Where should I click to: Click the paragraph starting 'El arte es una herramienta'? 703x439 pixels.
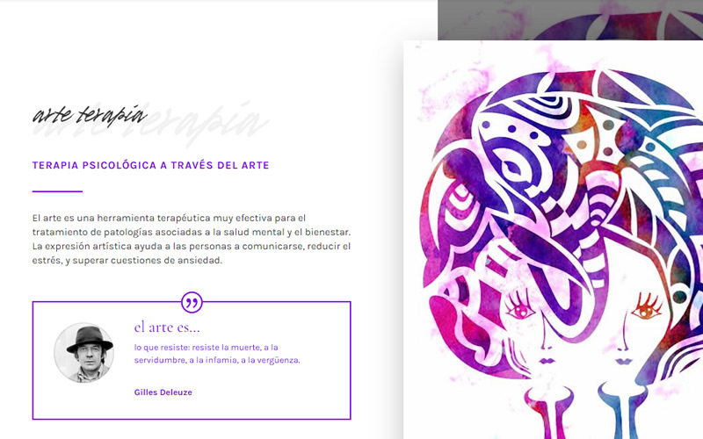[192, 239]
